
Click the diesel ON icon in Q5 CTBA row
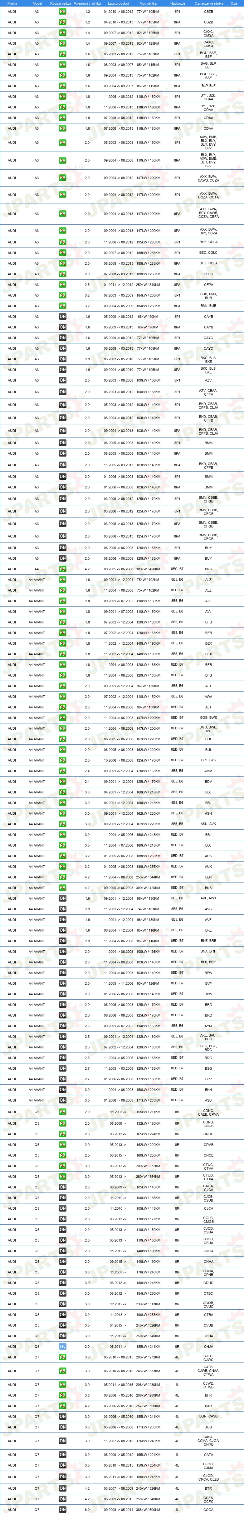click(62, 1314)
